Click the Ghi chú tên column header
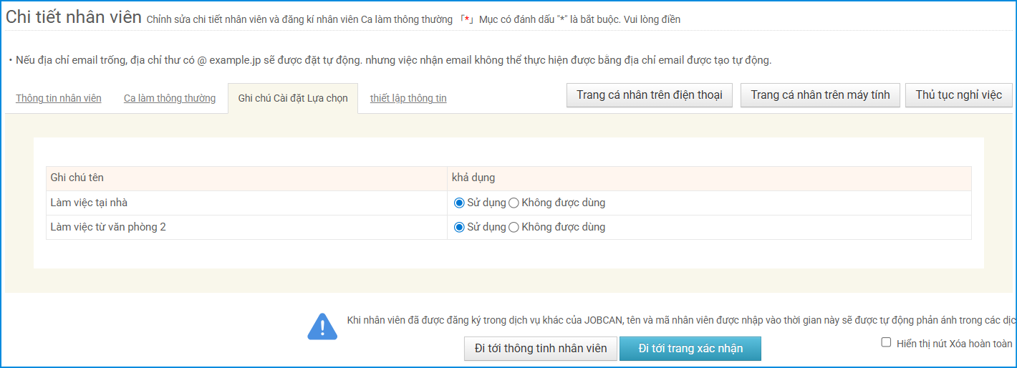Screen dimensions: 1017x368 (x=77, y=178)
